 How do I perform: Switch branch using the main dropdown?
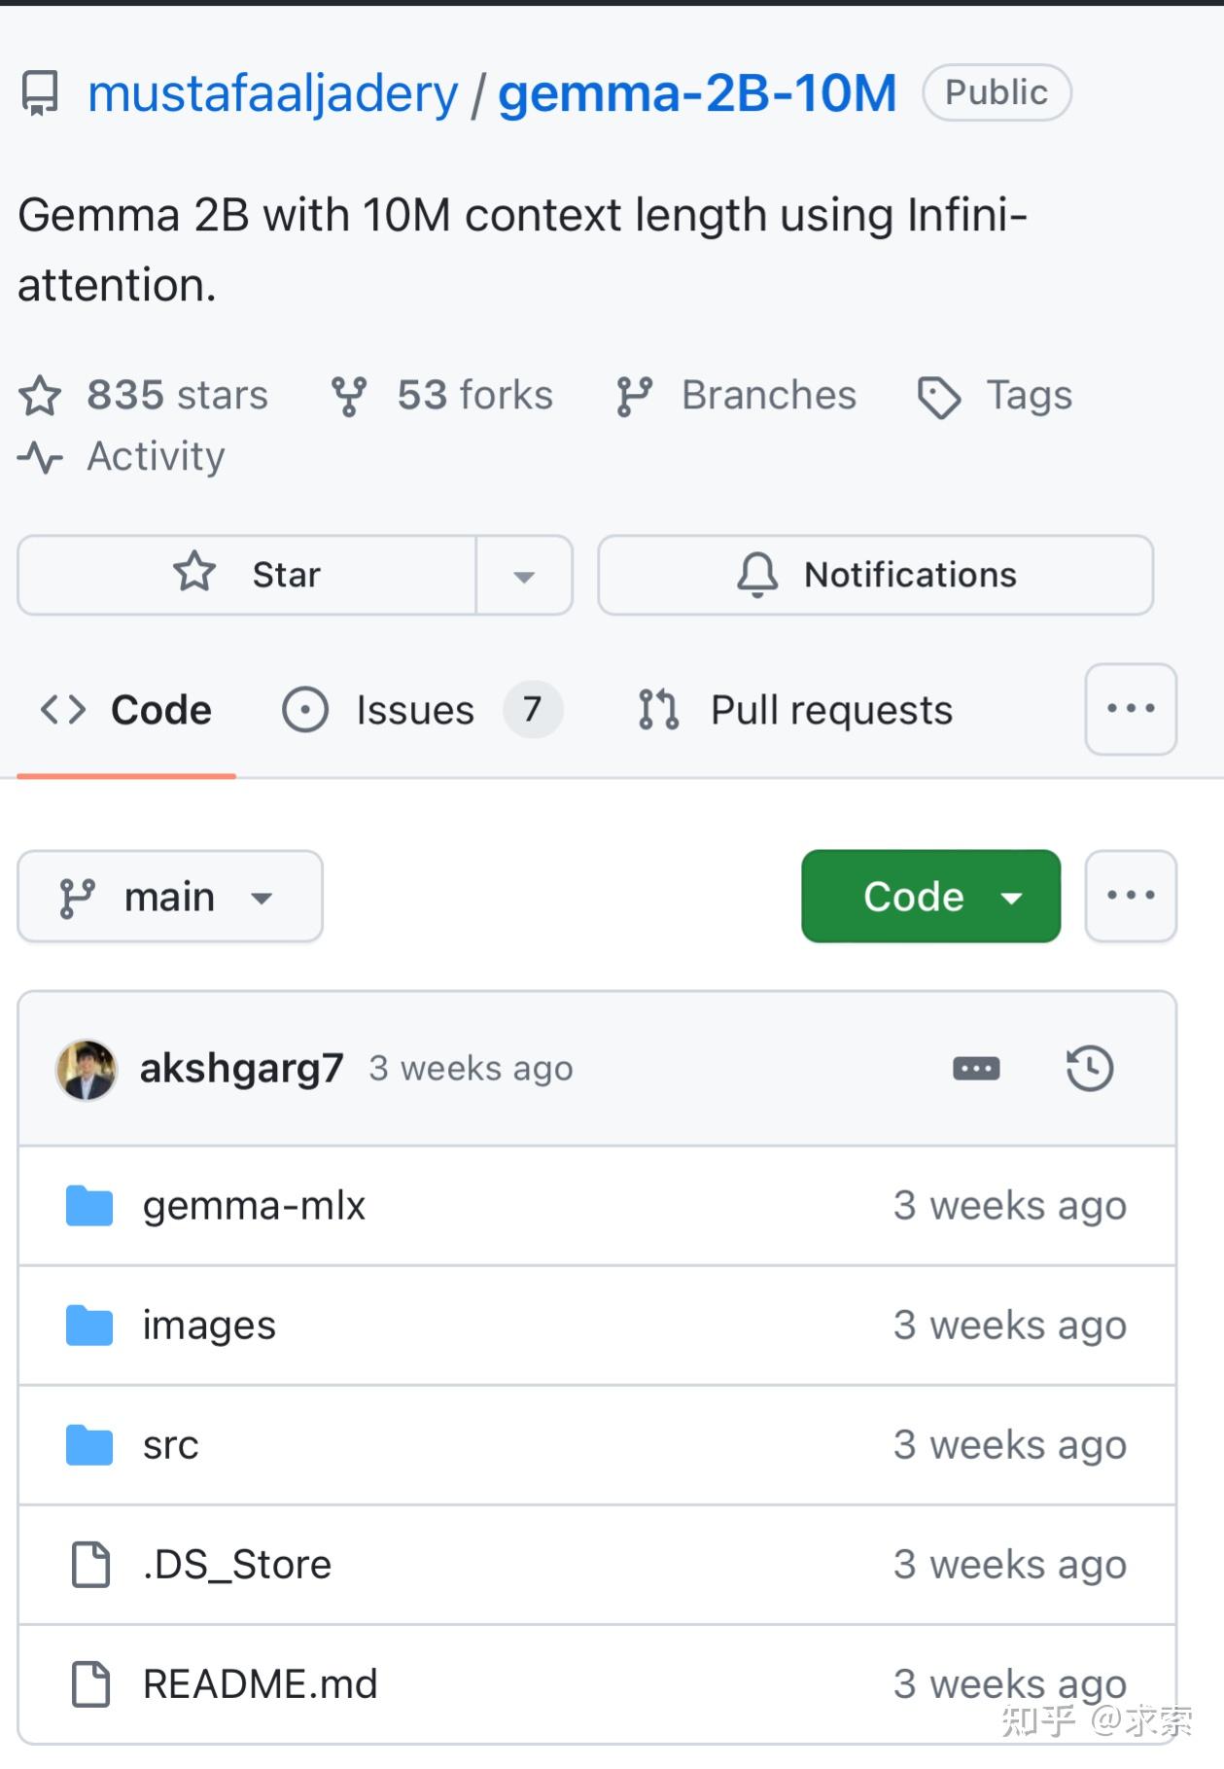click(169, 897)
